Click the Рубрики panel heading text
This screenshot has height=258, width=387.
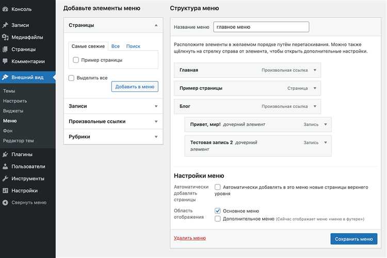point(79,137)
